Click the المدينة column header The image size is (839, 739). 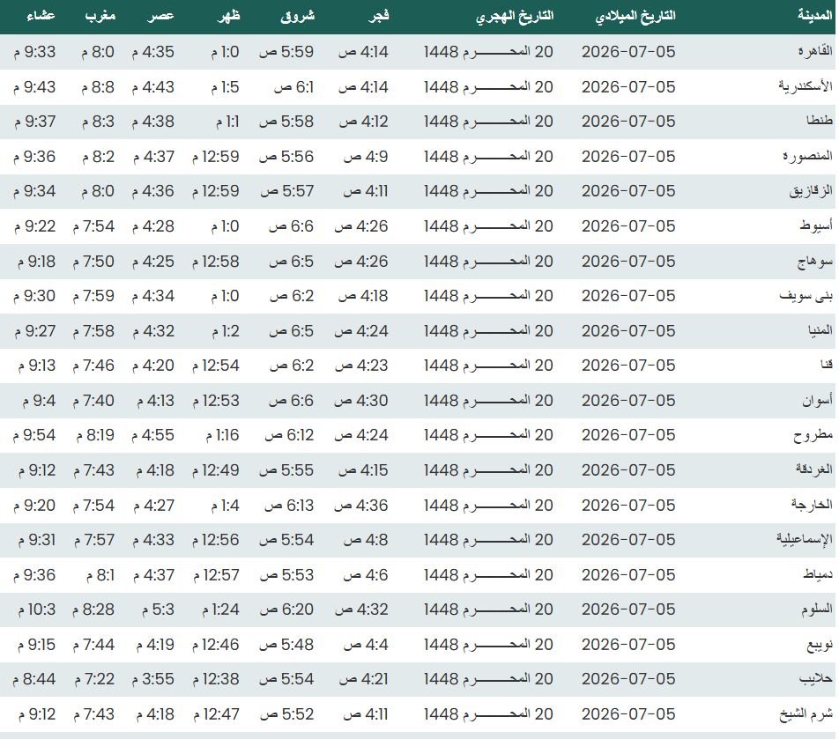pos(815,16)
